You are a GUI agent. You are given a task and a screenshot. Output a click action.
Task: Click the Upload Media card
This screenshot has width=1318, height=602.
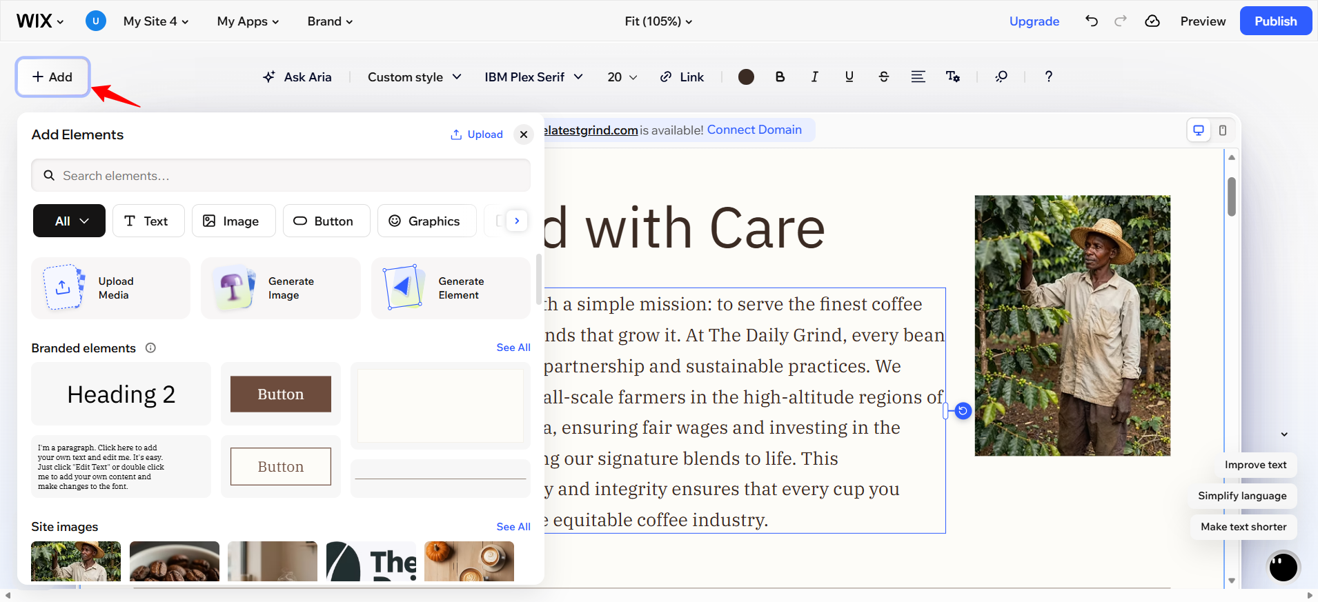click(110, 288)
